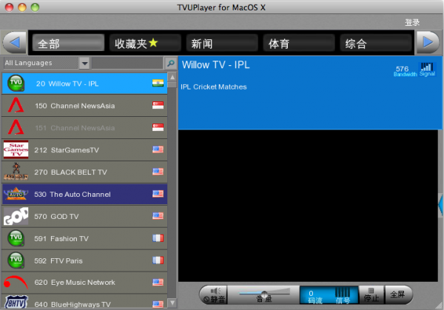Select the '150 Channel NewsAsia' channel
The width and height of the screenshot is (444, 310).
pos(84,105)
